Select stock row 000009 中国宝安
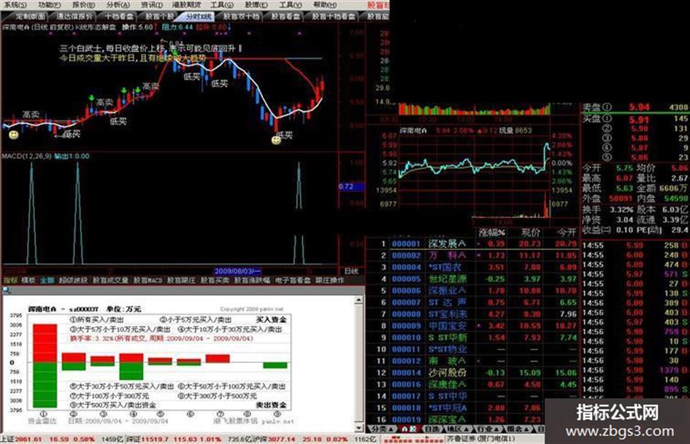The width and height of the screenshot is (690, 444). point(473,326)
